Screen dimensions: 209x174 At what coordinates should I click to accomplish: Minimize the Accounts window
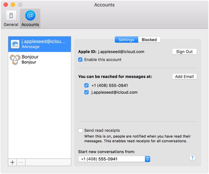click(x=13, y=5)
